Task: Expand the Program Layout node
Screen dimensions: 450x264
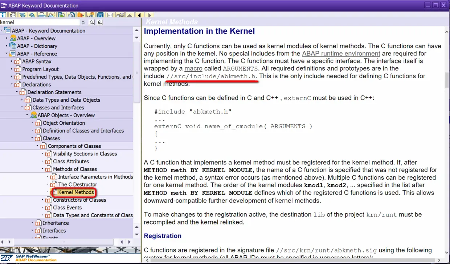Action: (12, 69)
